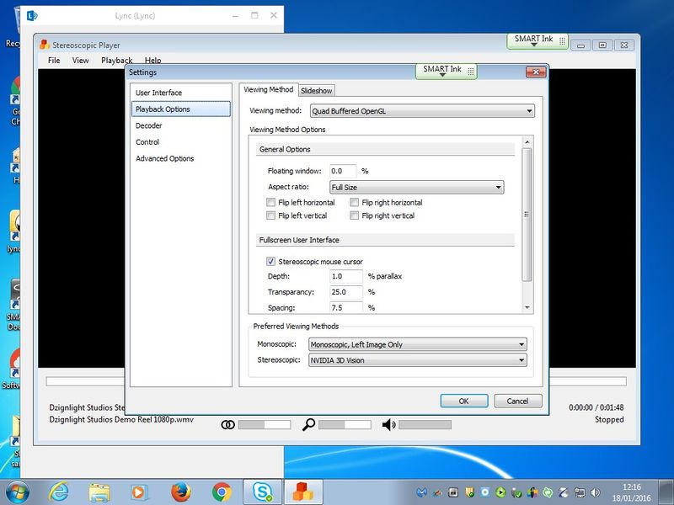674x505 pixels.
Task: Open Google Chrome from the taskbar
Action: pos(222,492)
